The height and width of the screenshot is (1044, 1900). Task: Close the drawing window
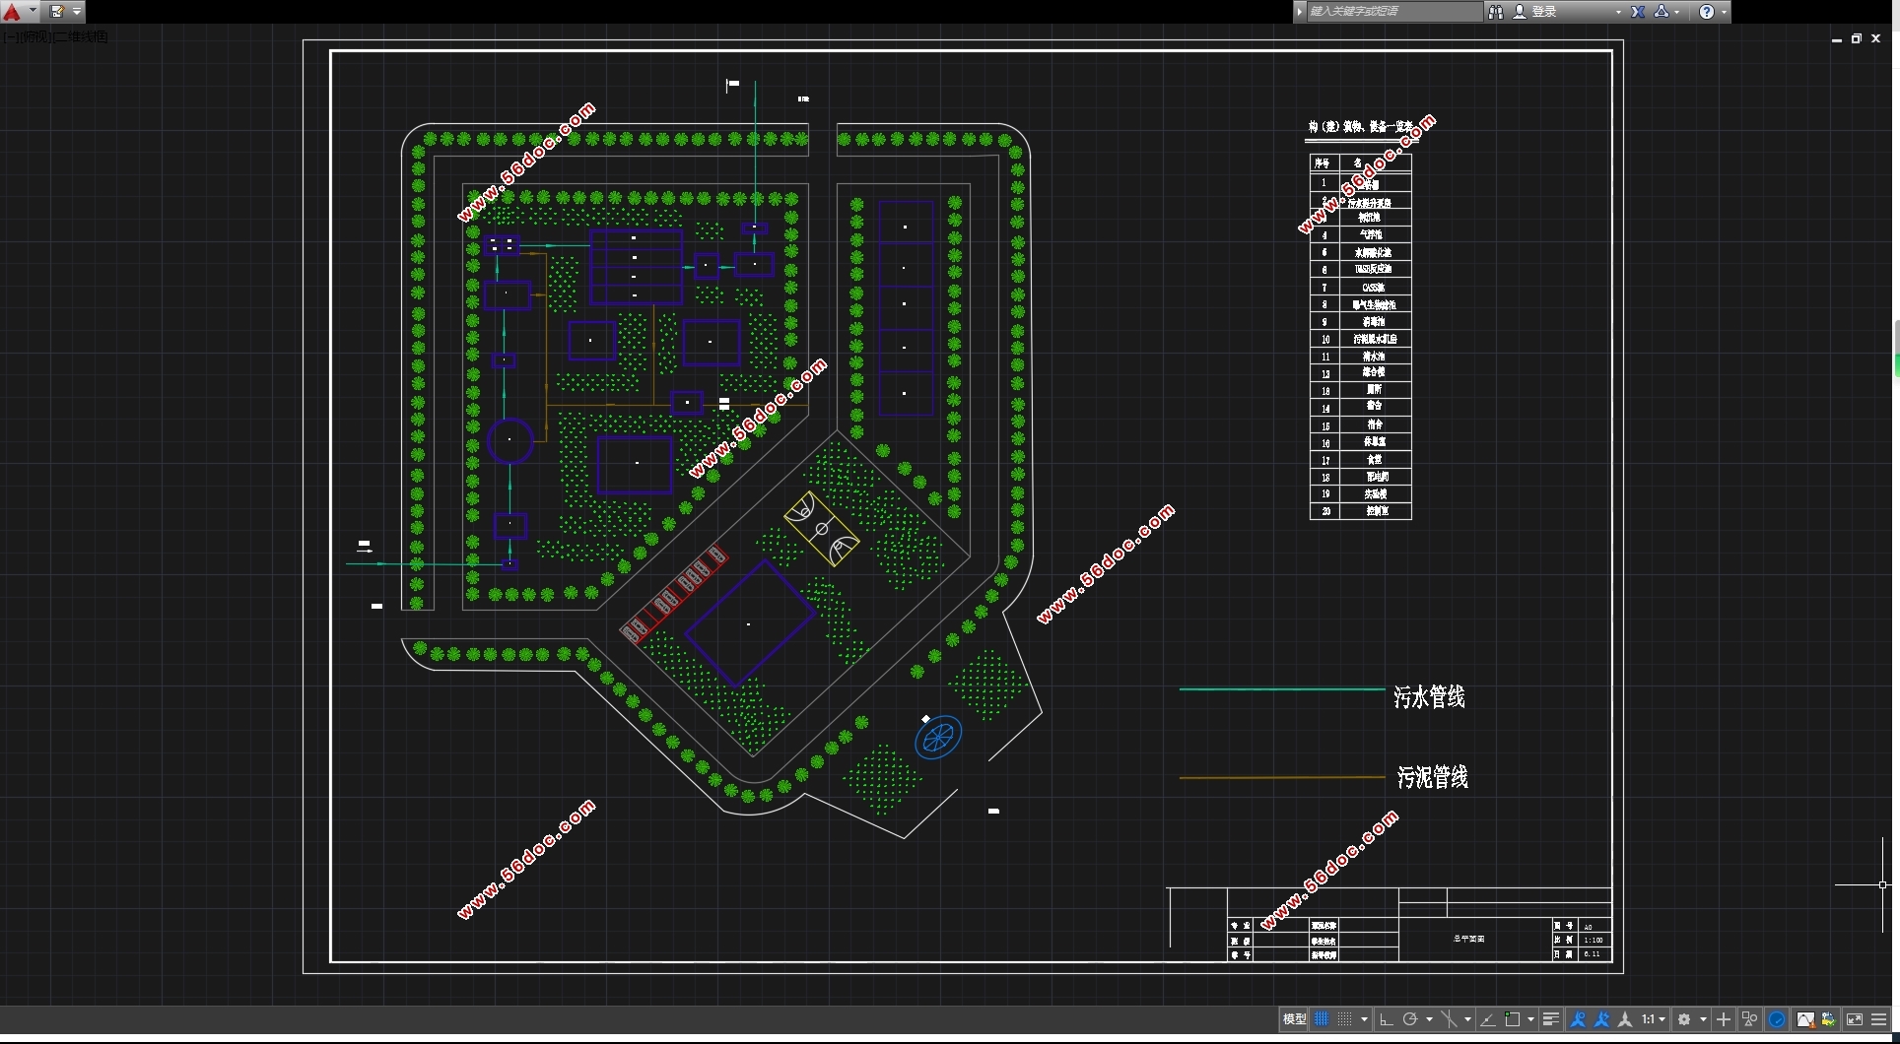click(1876, 39)
